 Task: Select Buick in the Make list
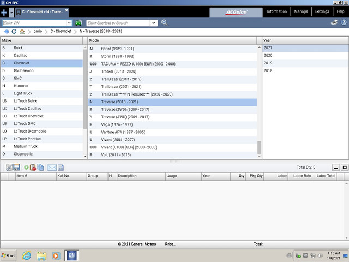42,48
